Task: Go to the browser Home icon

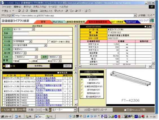Action: pos(27,11)
